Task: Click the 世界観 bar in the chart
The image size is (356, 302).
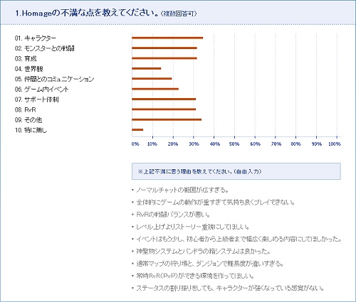Action: click(147, 68)
